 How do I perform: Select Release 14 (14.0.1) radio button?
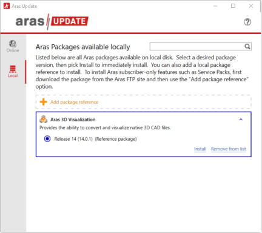pyautogui.click(x=47, y=139)
